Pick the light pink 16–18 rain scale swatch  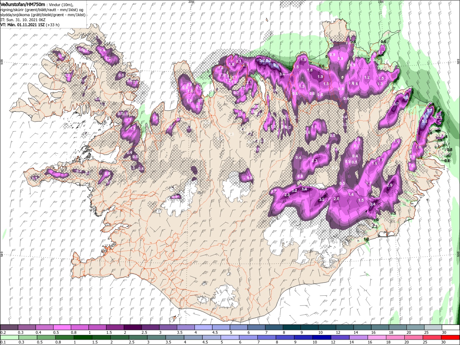[x=376, y=337]
